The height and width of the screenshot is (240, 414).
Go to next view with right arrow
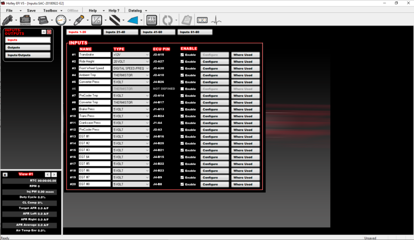tap(54, 174)
